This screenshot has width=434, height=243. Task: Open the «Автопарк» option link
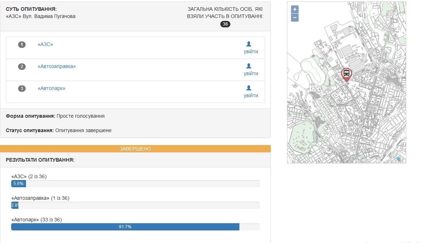click(x=52, y=88)
